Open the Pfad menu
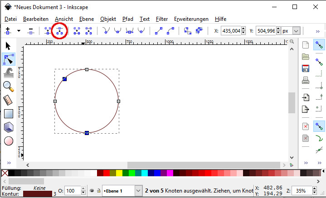The height and width of the screenshot is (198, 326). click(127, 19)
